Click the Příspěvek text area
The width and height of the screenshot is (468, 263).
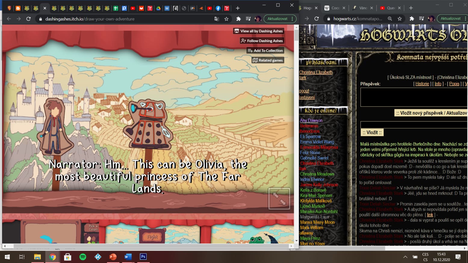point(414,97)
